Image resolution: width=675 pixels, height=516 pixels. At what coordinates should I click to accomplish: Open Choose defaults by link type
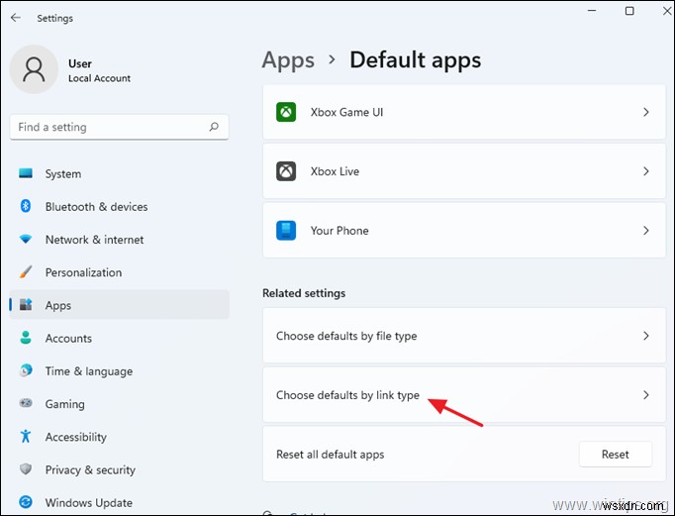tap(464, 395)
